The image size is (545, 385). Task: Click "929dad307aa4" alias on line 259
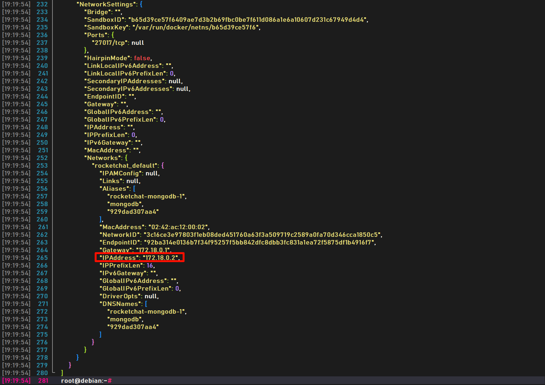[133, 212]
